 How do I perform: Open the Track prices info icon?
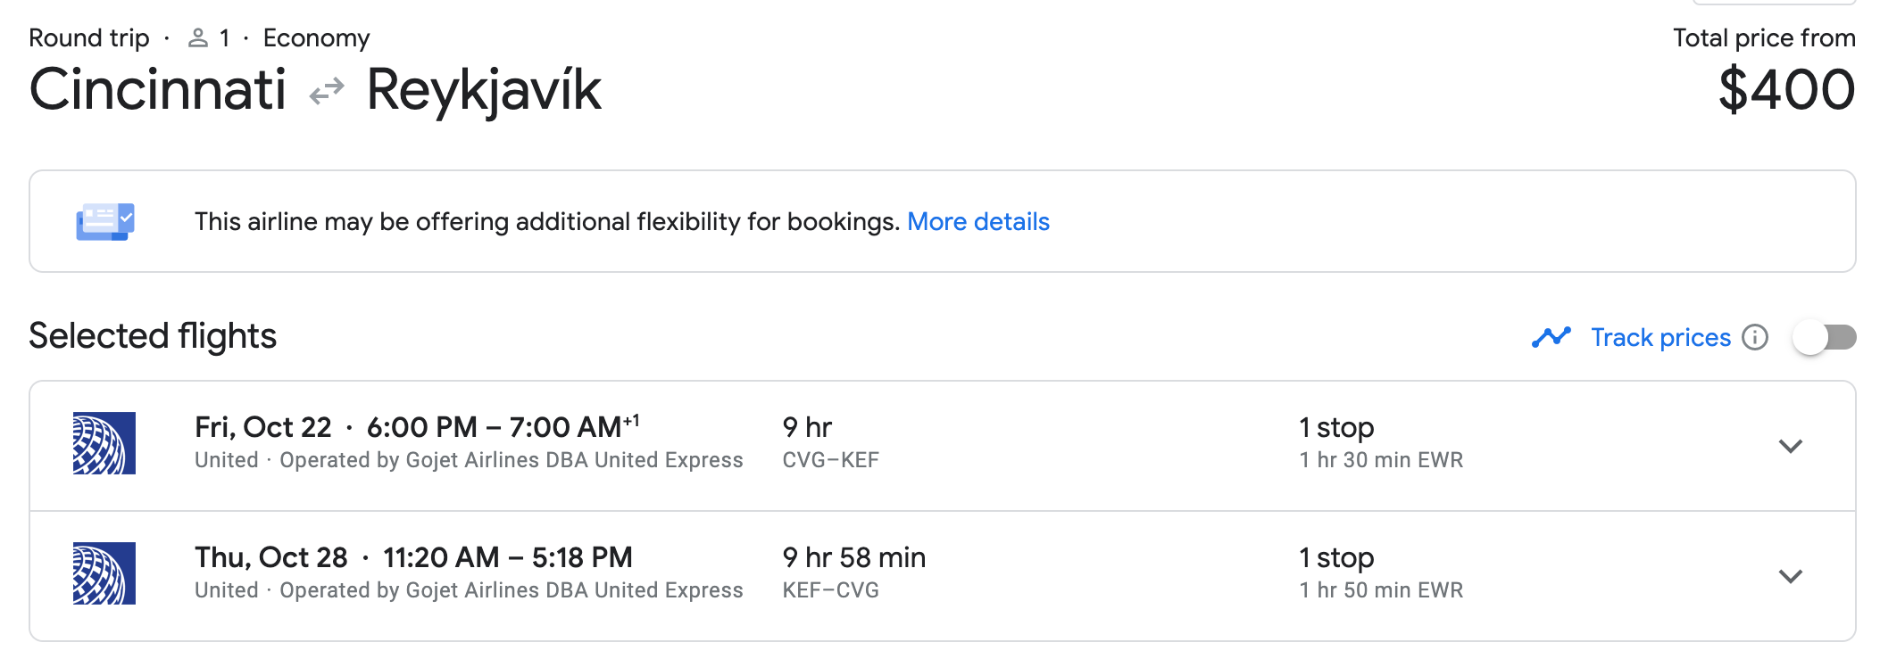[1755, 337]
